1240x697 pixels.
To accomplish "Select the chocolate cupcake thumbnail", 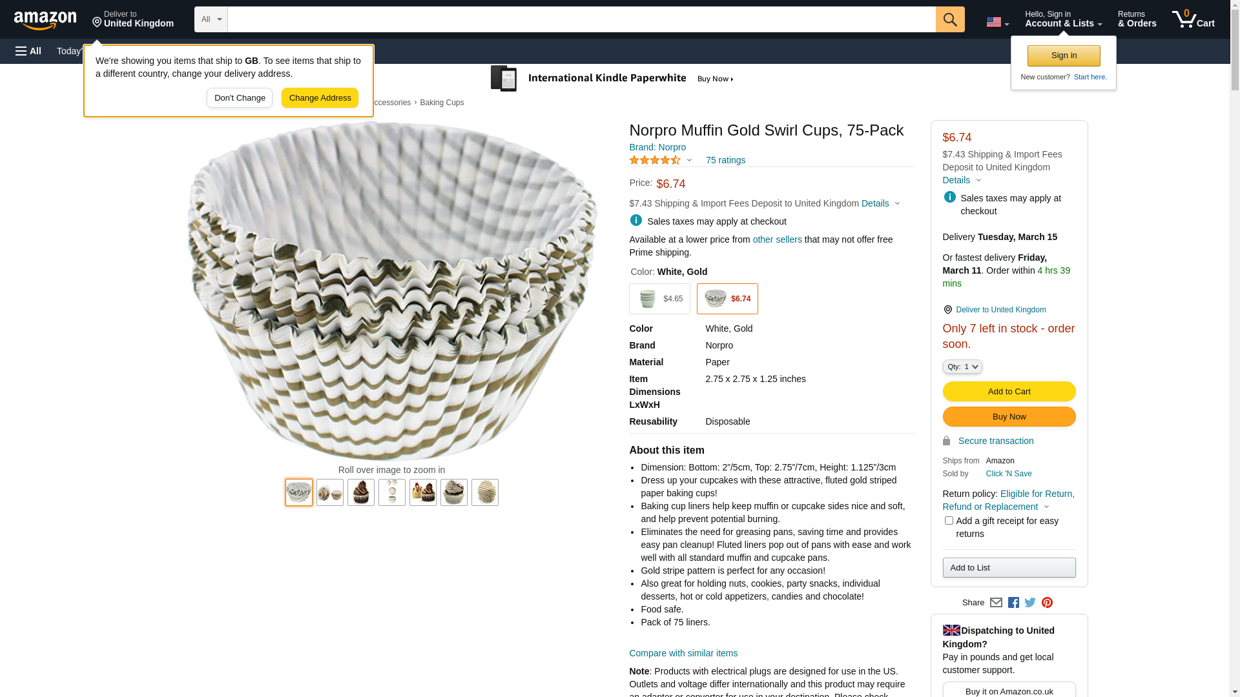I will 361,492.
